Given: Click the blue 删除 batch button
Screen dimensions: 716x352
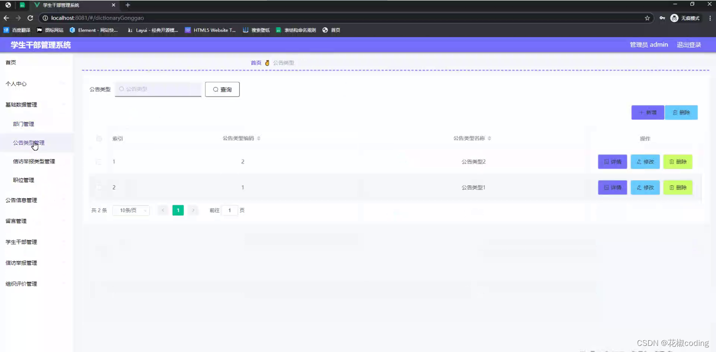Looking at the screenshot, I should click(681, 112).
